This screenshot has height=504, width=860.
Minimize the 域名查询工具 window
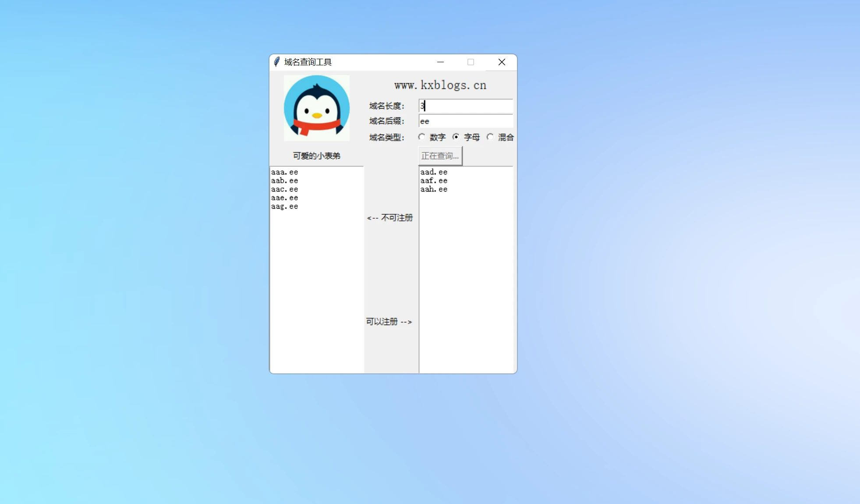tap(440, 62)
